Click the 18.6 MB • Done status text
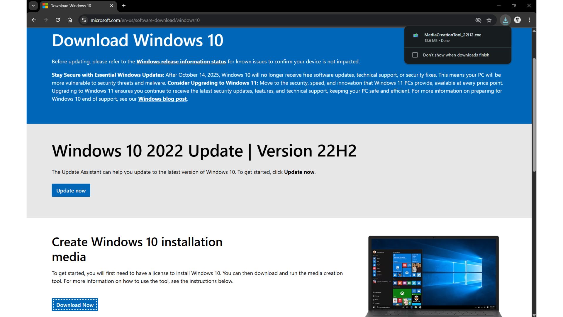The height and width of the screenshot is (317, 563). click(x=437, y=41)
